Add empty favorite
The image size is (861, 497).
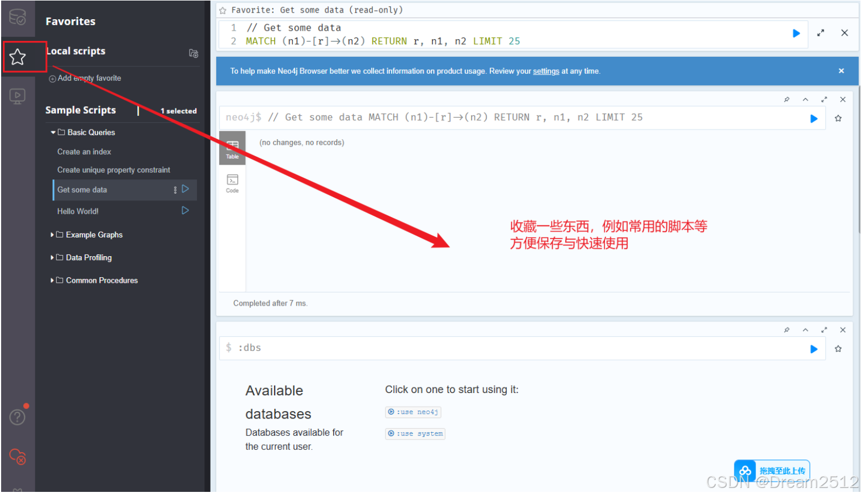click(x=85, y=78)
